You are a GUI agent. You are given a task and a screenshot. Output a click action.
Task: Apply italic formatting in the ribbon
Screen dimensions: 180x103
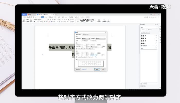coord(36,21)
